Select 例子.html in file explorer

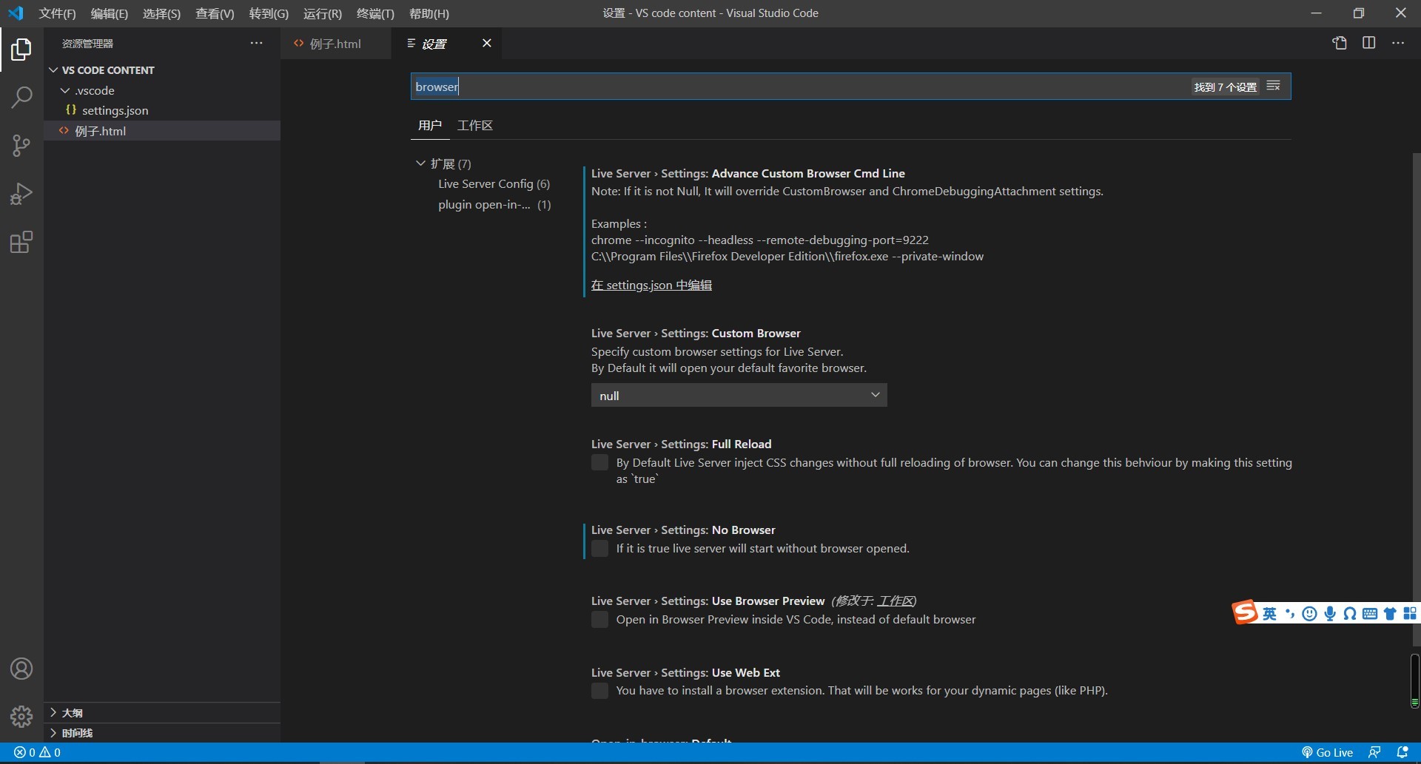[100, 131]
